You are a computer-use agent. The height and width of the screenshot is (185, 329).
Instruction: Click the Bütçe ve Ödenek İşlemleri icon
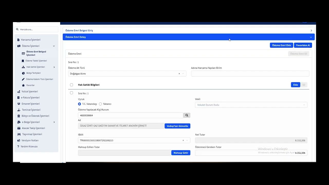tap(19, 116)
